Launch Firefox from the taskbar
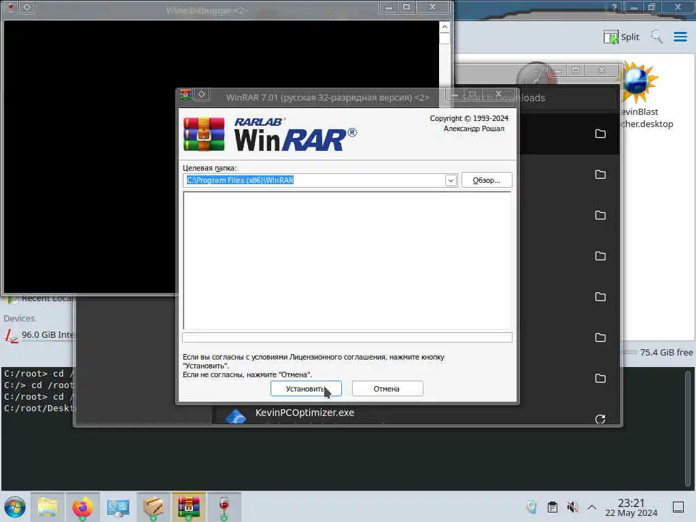Image resolution: width=696 pixels, height=522 pixels. click(82, 507)
